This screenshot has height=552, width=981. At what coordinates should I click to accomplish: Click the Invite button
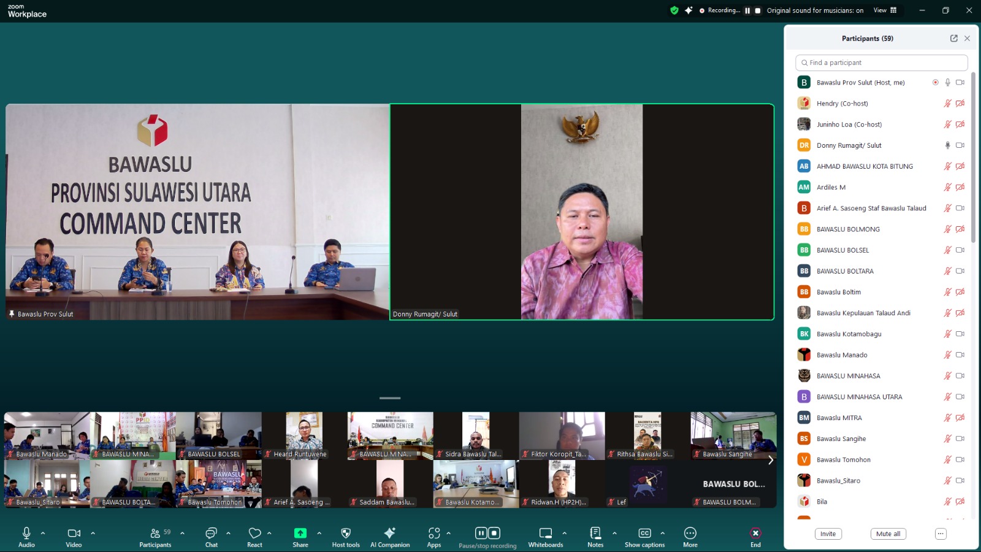click(828, 534)
